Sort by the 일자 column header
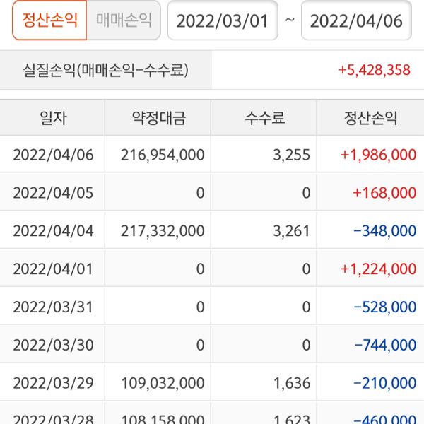424x424 pixels. (53, 117)
